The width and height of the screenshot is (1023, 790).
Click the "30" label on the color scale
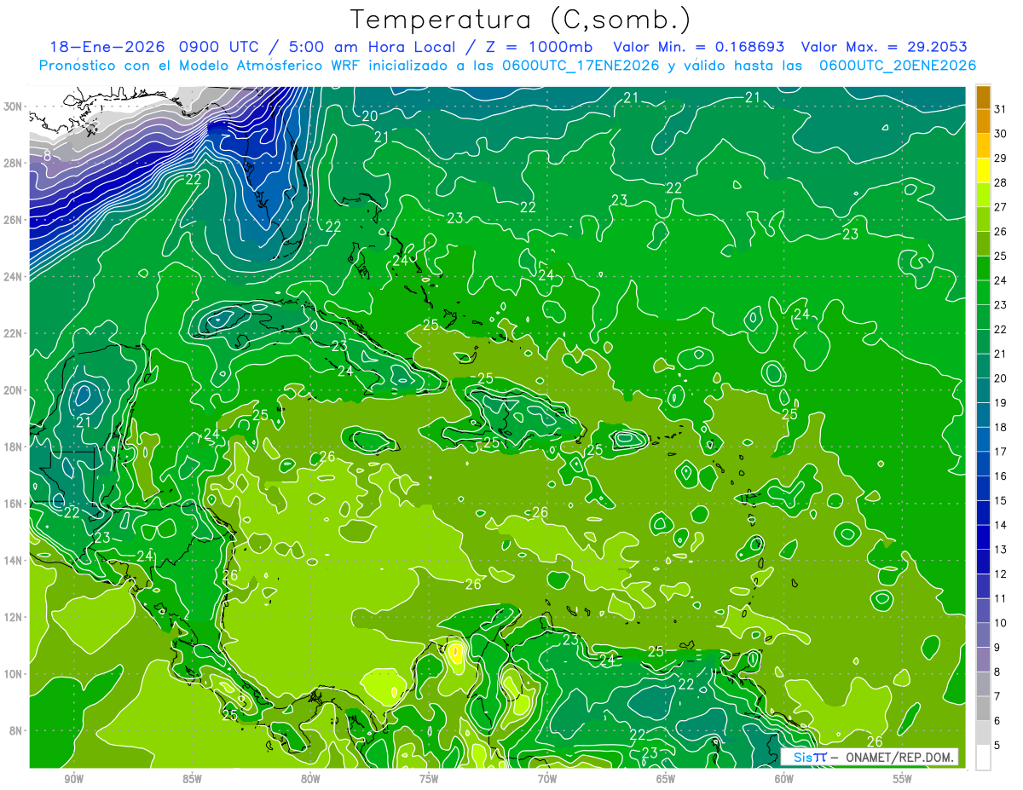pyautogui.click(x=1001, y=133)
